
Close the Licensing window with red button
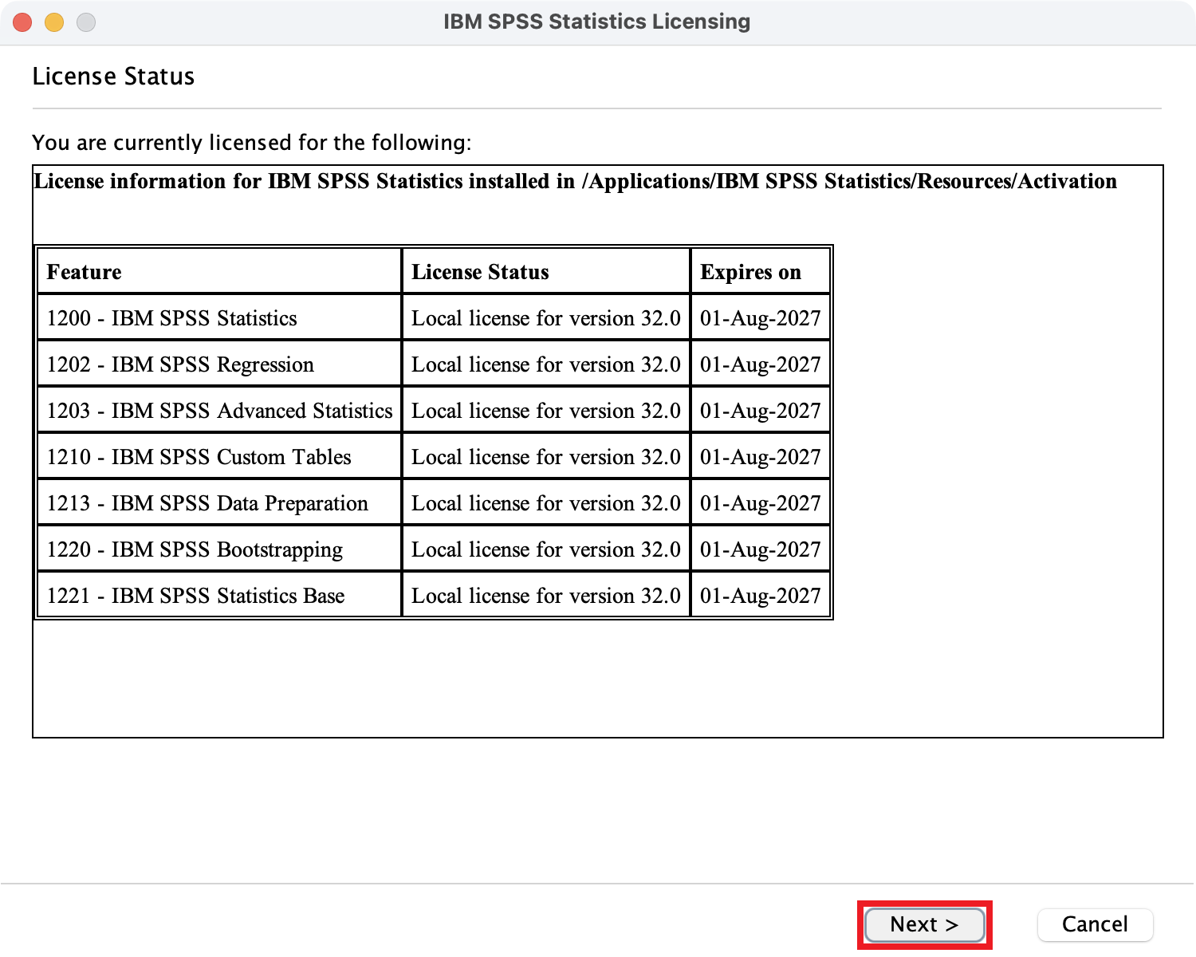(22, 22)
